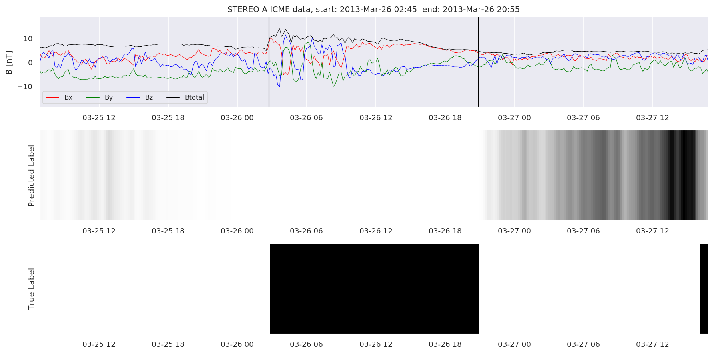The height and width of the screenshot is (354, 714).
Task: Select the Btotal legend label
Action: (195, 98)
